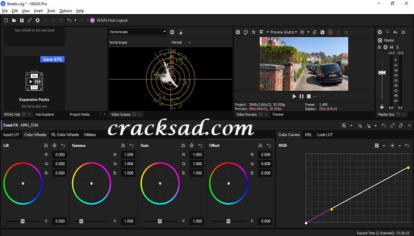Viewport: 414px width, 236px height.
Task: Mute the Master bus with M
Action: click(392, 47)
